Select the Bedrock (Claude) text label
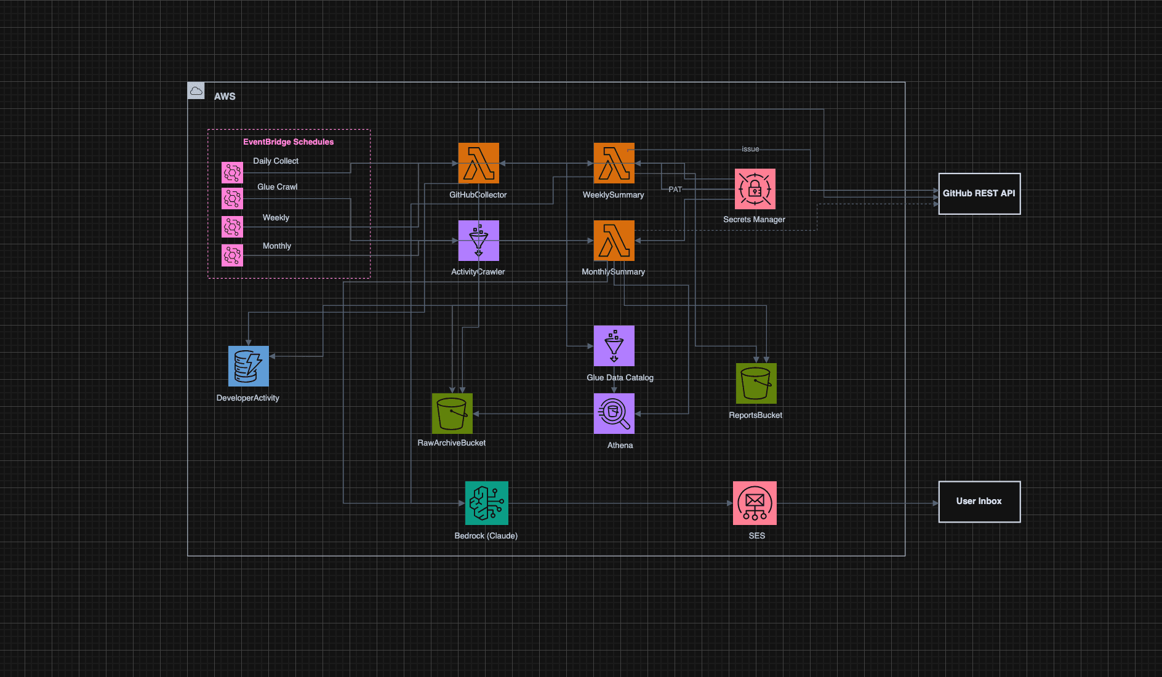Viewport: 1162px width, 677px height. tap(486, 536)
